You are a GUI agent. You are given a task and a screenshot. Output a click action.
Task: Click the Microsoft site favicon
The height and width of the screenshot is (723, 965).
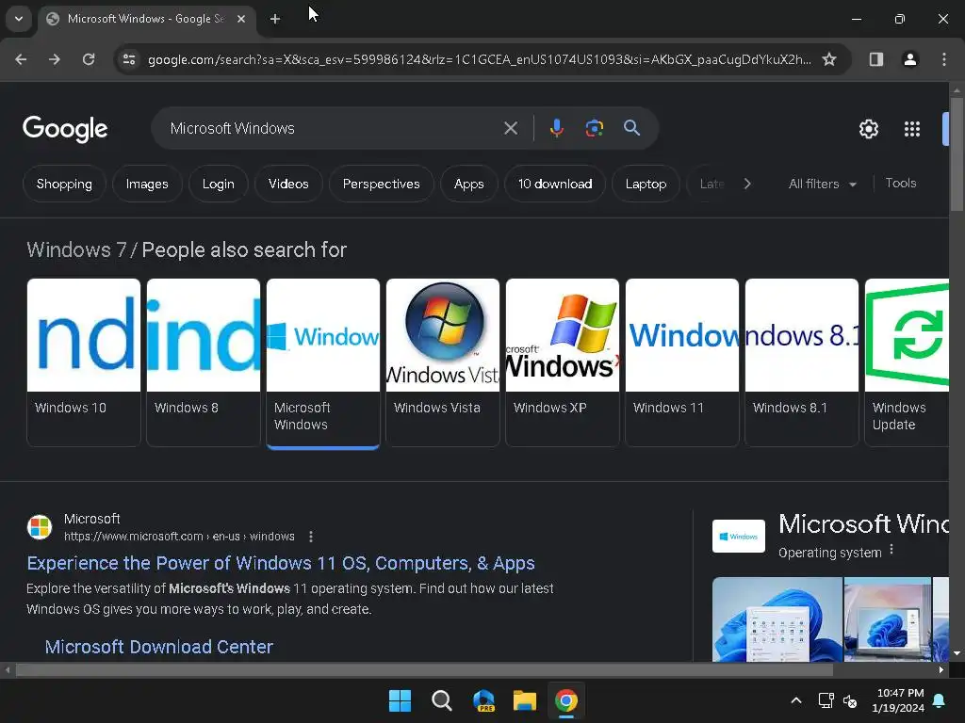tap(40, 527)
